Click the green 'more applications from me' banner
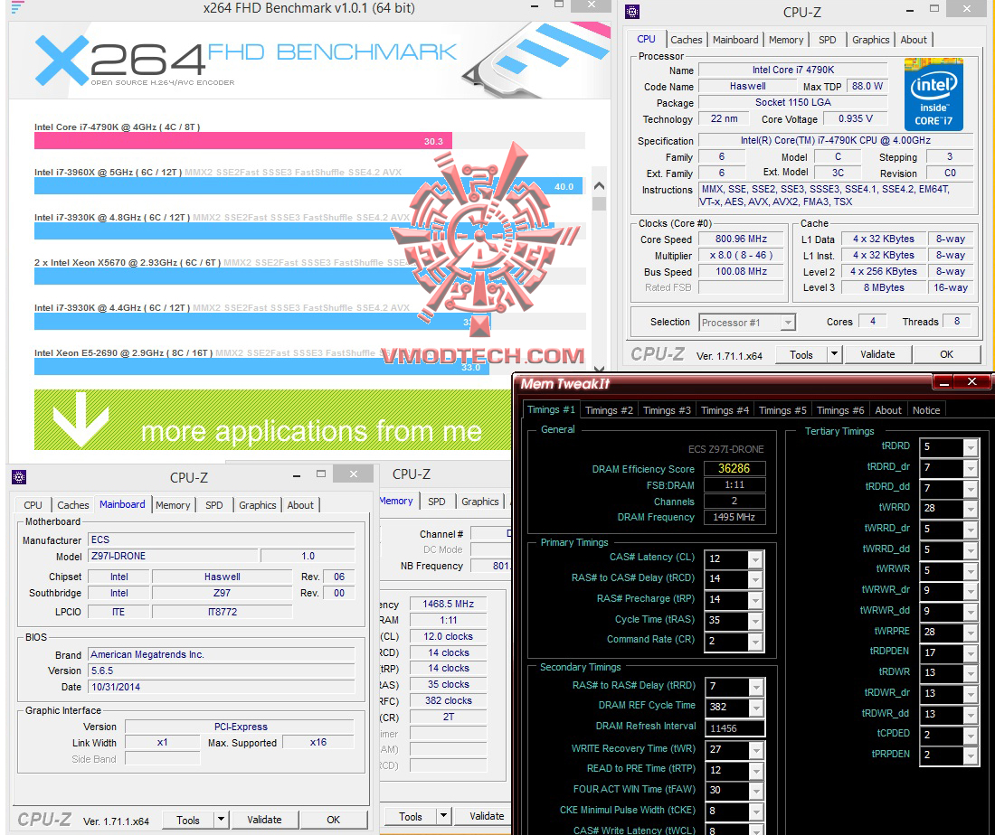 tap(273, 419)
